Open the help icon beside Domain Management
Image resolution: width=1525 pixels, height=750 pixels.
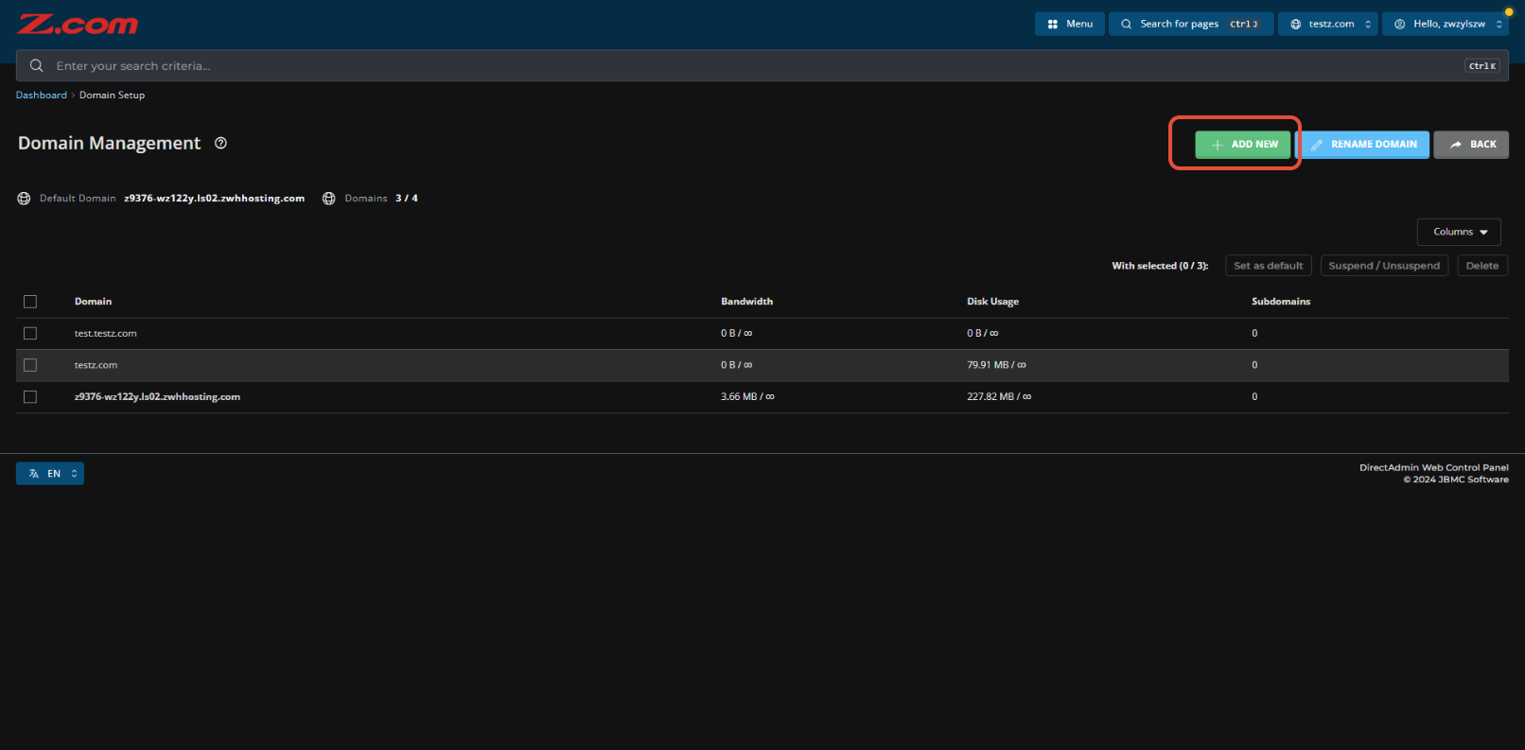tap(220, 143)
